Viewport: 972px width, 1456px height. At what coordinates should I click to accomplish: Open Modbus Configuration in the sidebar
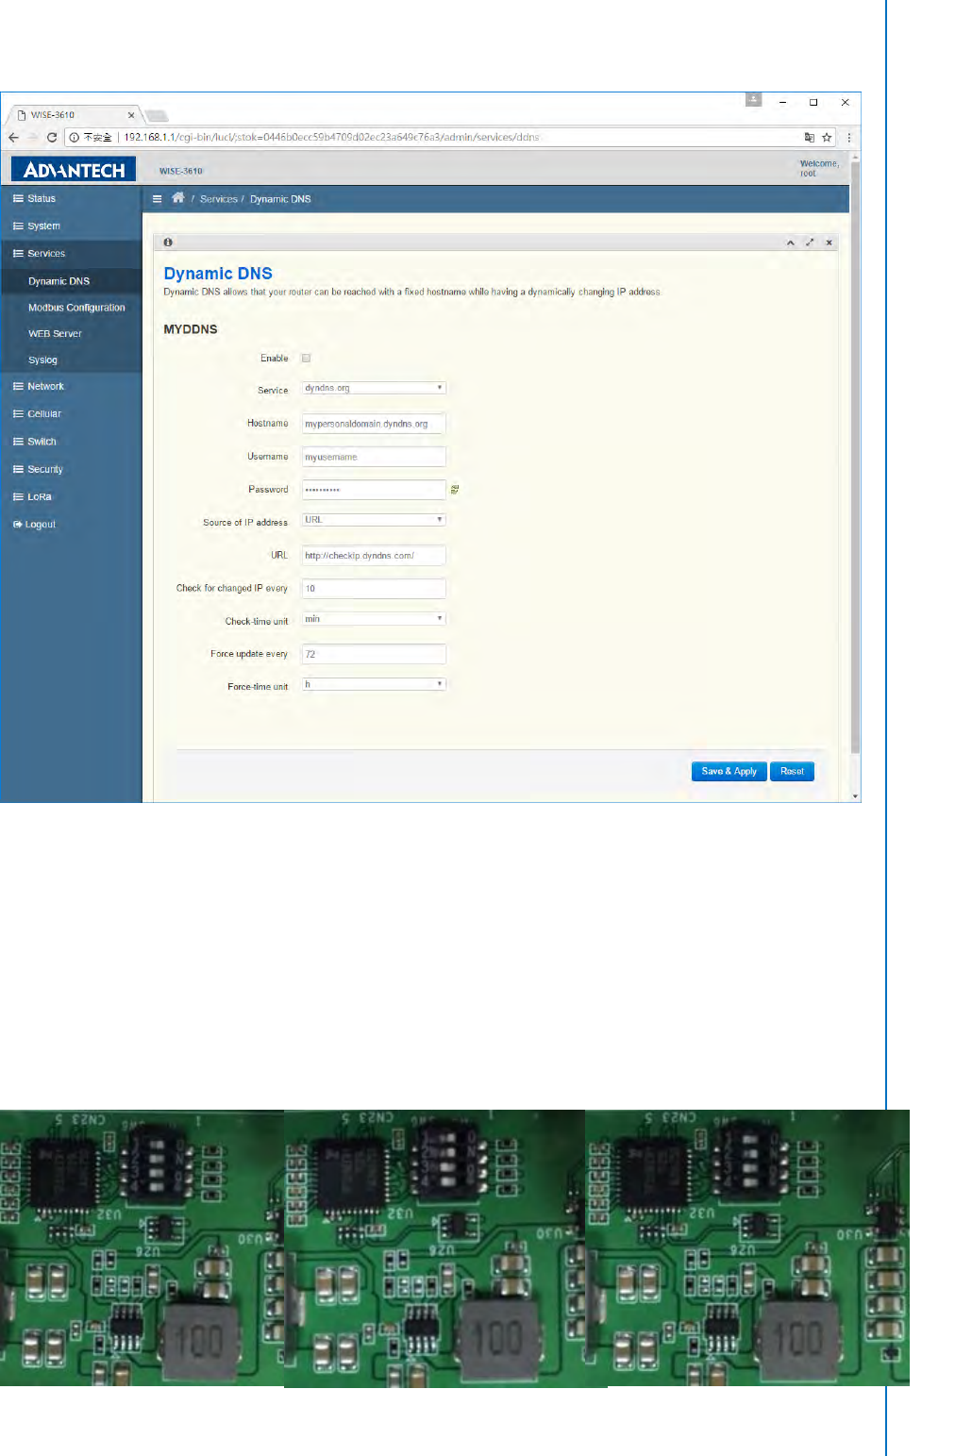click(x=71, y=308)
